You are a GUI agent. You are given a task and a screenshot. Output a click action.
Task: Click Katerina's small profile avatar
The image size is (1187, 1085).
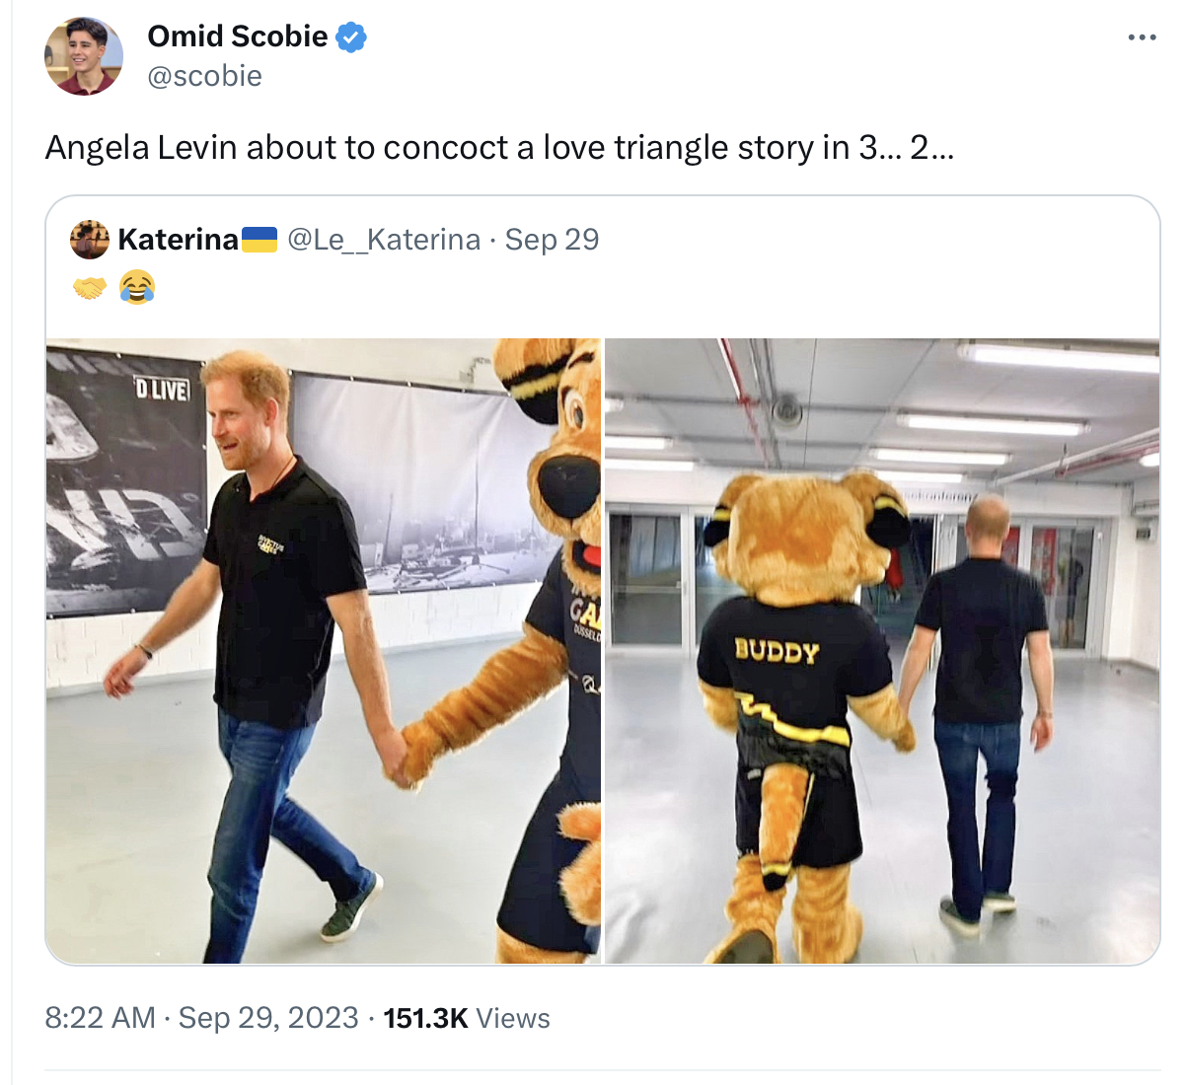(90, 240)
